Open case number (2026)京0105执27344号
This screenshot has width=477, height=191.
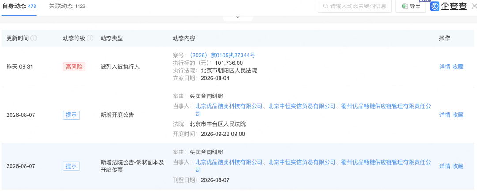pyautogui.click(x=223, y=55)
